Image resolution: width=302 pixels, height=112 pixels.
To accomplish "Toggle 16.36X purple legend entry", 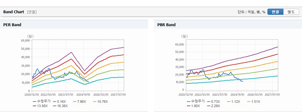I will click(60, 106).
